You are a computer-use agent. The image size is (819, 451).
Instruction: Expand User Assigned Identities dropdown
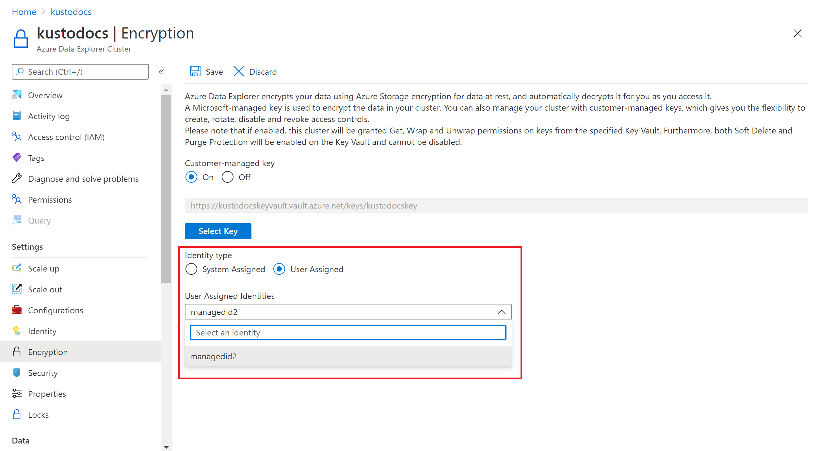[x=498, y=312]
